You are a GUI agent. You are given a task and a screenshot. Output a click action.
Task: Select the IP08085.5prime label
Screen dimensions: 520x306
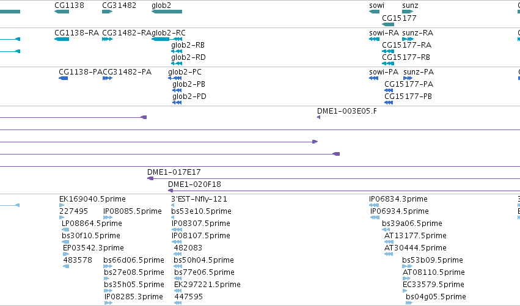pos(133,211)
